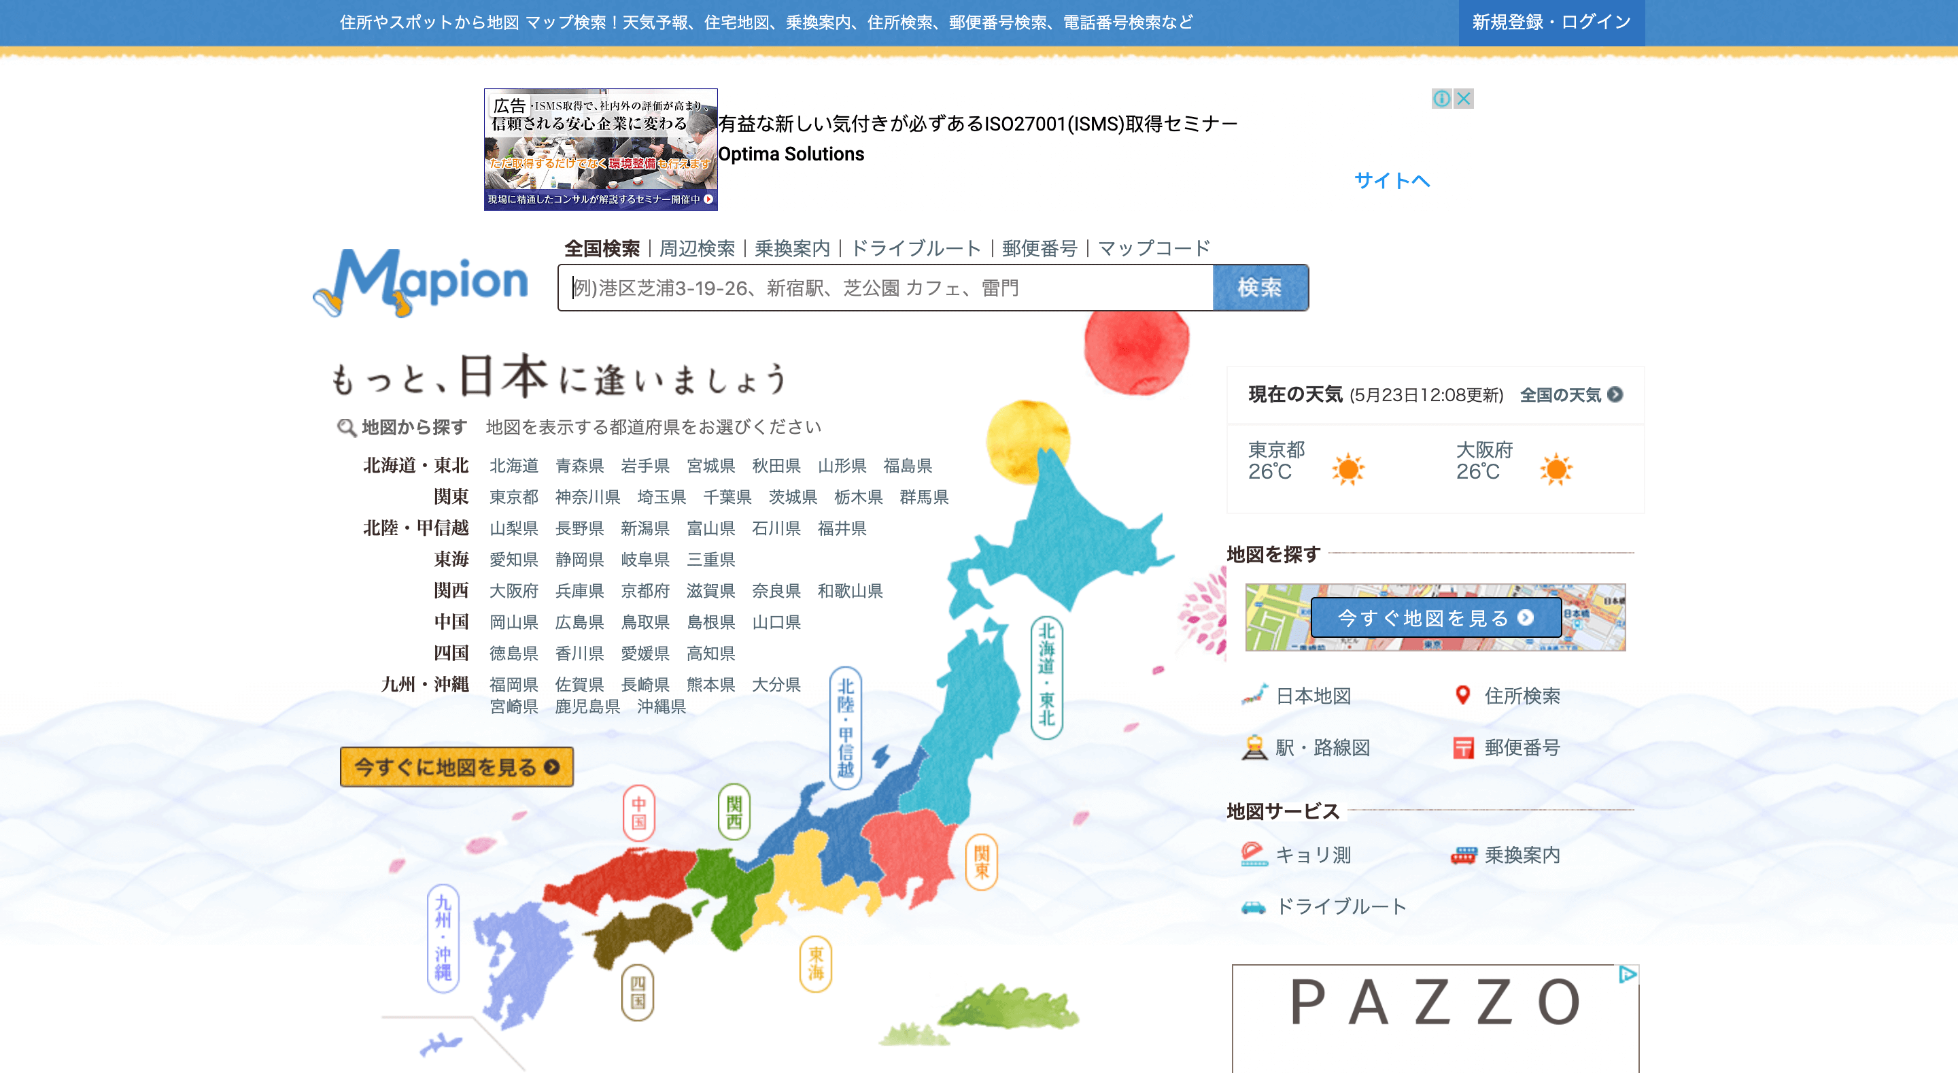1958x1073 pixels.
Task: Open the 鹿児島県 prefecture link
Action: click(x=587, y=706)
